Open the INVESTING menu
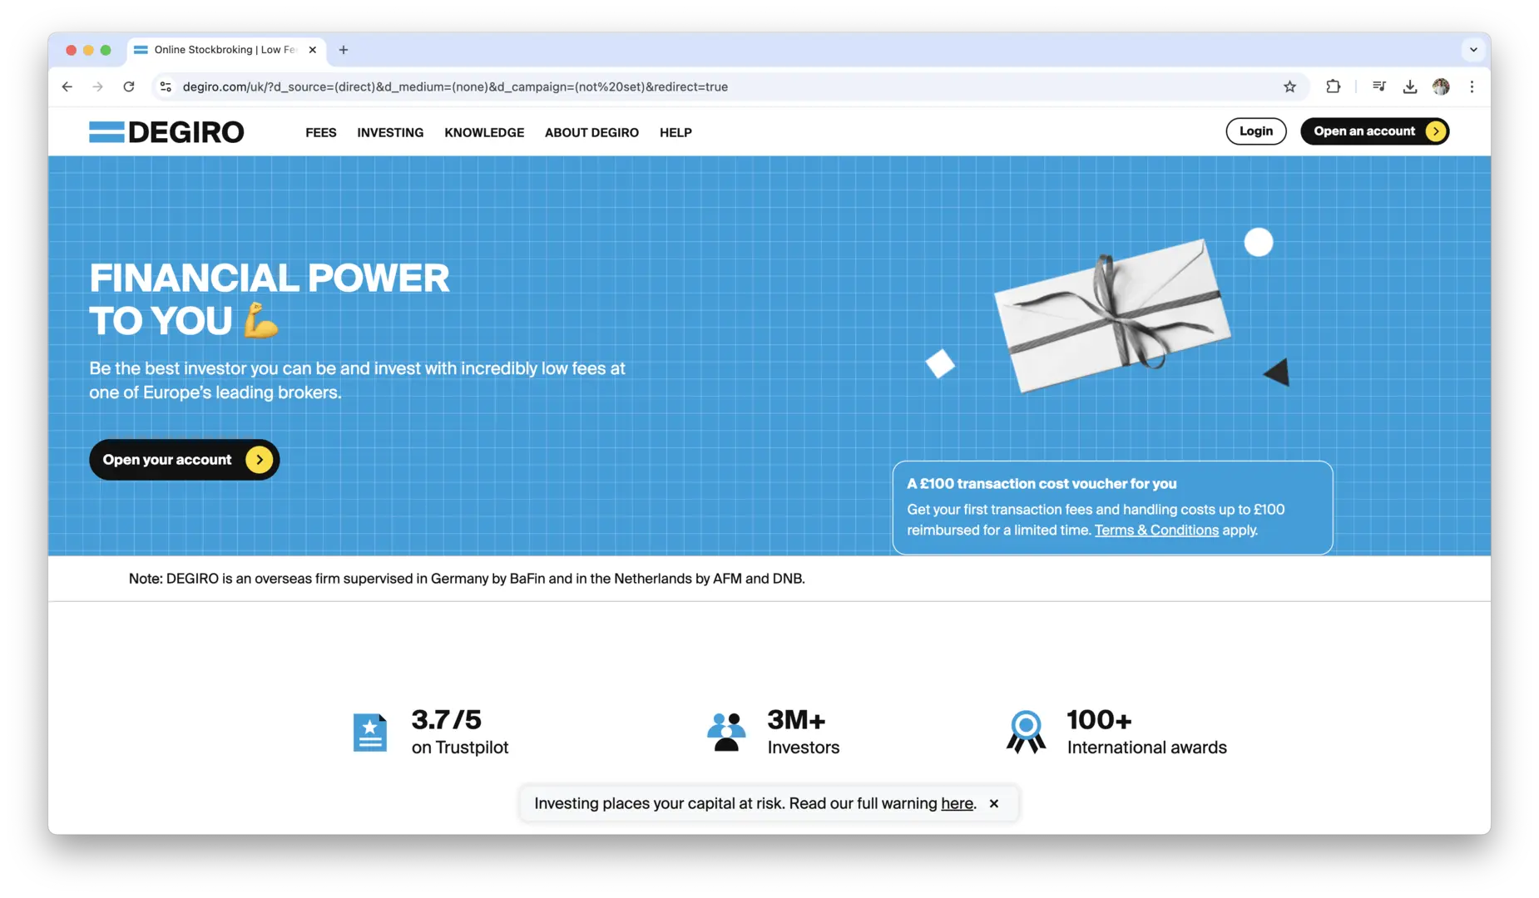The width and height of the screenshot is (1539, 898). pos(390,132)
